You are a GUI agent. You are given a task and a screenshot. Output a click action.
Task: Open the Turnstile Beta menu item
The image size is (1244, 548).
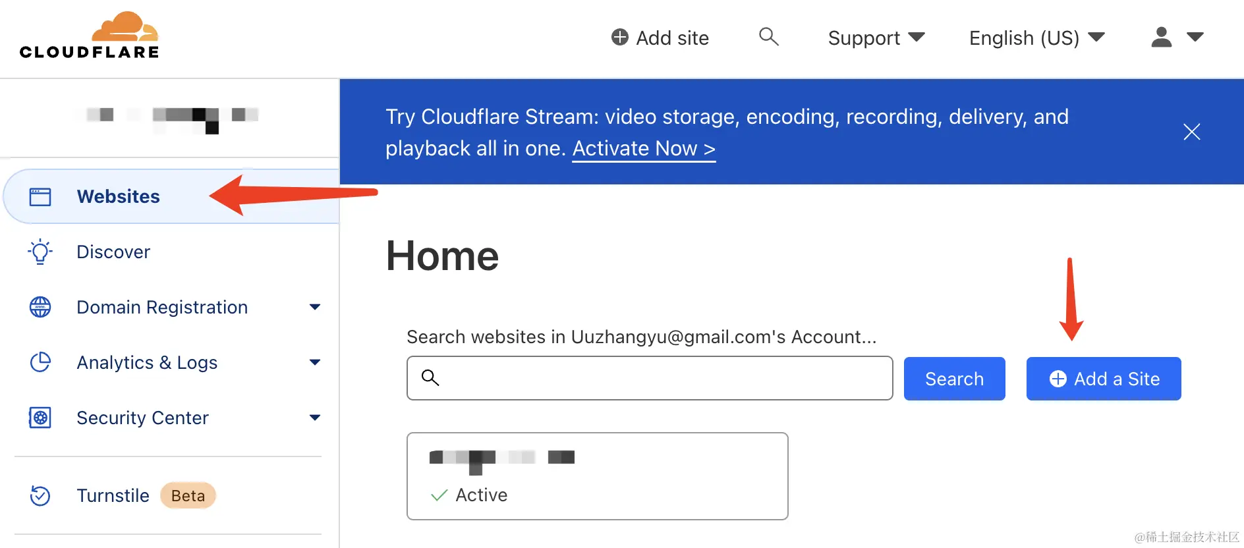[x=113, y=495]
